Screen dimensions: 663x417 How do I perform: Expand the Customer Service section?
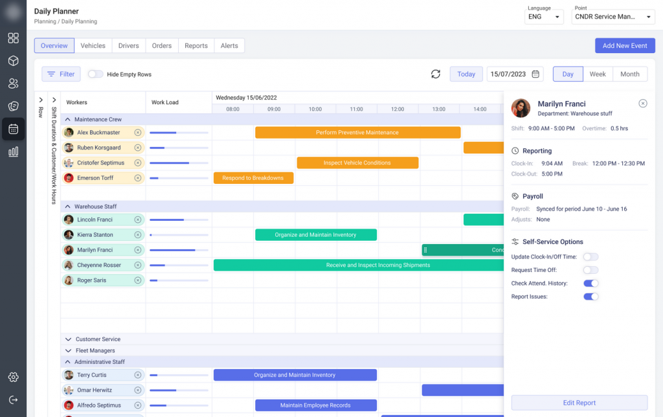point(69,339)
